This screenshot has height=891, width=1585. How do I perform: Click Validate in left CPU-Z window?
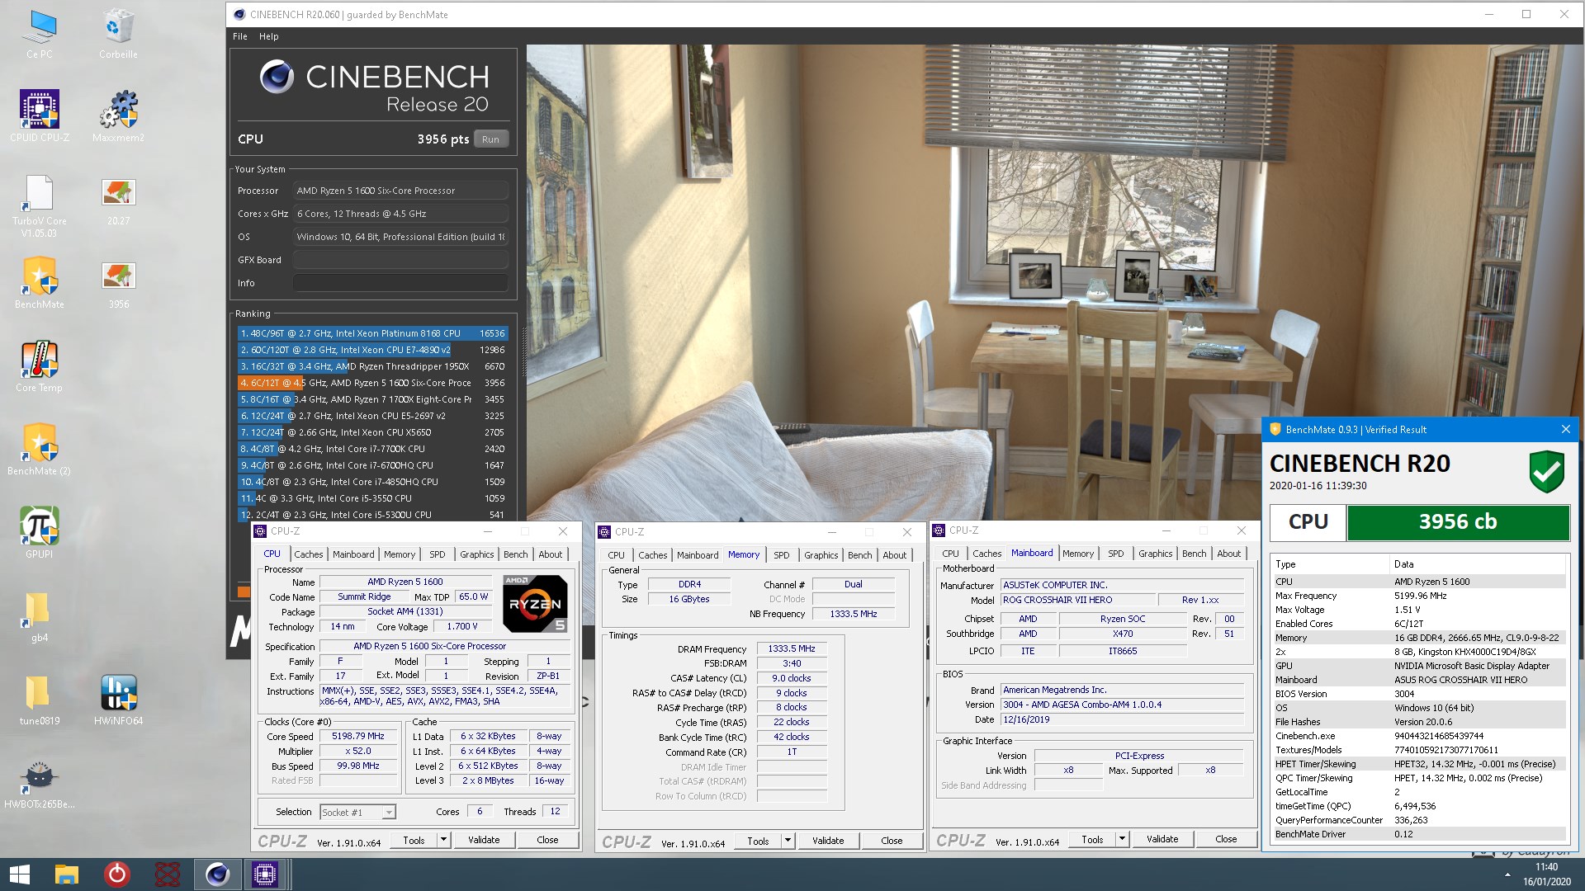point(484,840)
